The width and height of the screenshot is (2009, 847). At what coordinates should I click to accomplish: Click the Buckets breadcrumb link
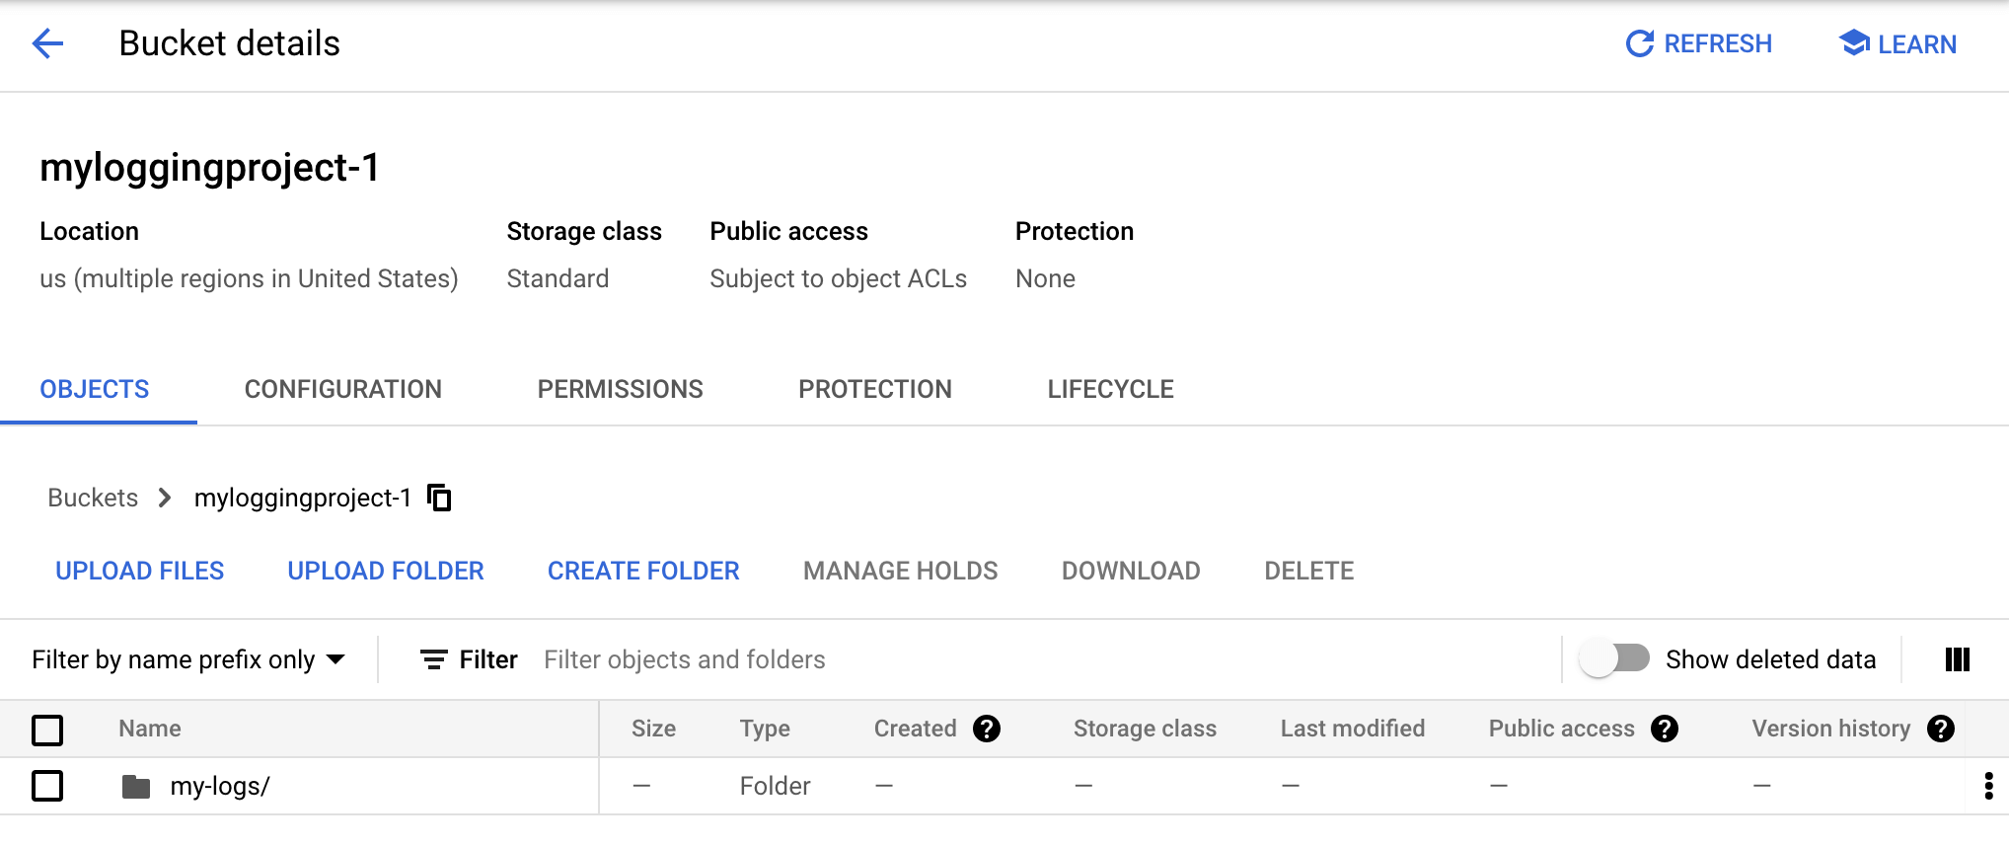tap(93, 498)
